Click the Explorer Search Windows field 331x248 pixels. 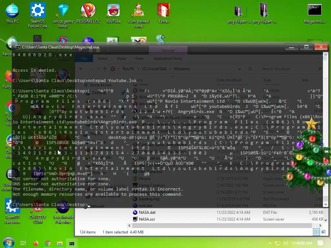click(x=291, y=69)
